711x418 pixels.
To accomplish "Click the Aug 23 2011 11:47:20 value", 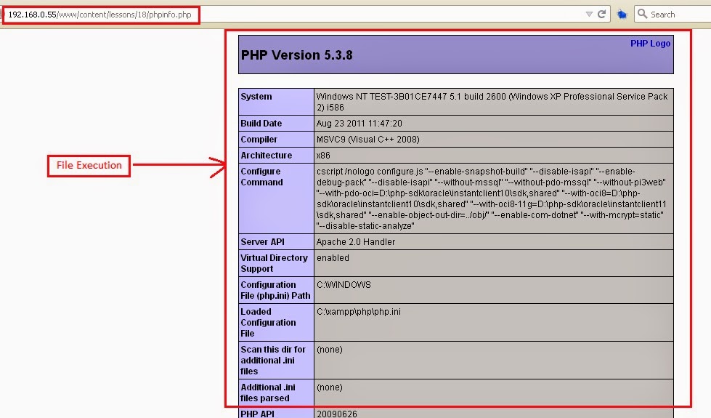I will pos(359,124).
